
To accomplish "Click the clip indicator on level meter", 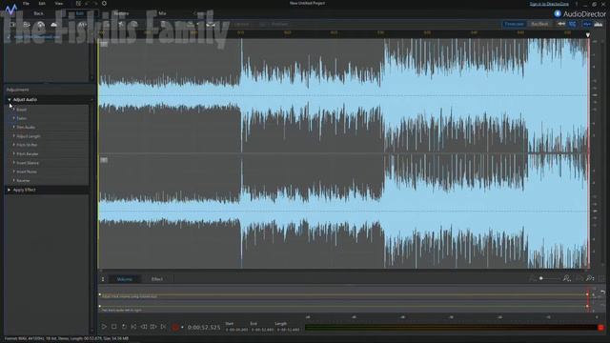I will coord(601,328).
